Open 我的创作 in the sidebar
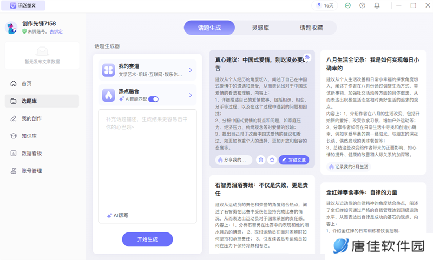Viewport: 433px width, 260px height. [x=42, y=118]
